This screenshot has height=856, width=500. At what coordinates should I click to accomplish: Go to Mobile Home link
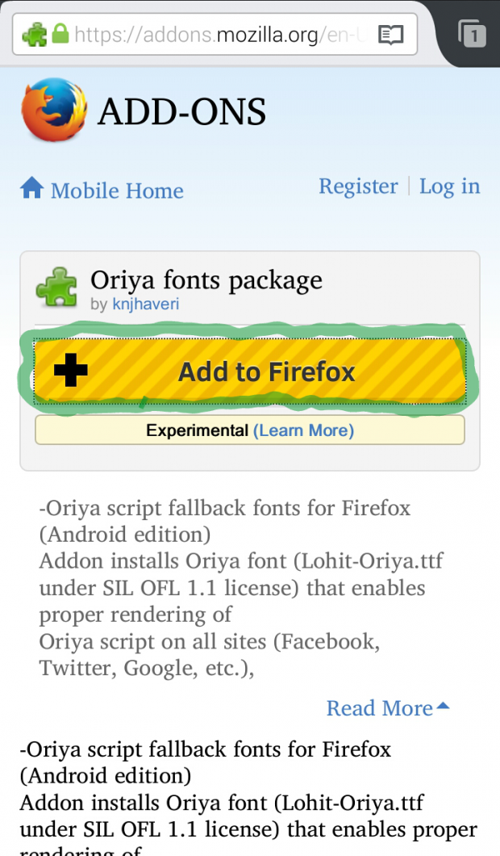(x=117, y=191)
